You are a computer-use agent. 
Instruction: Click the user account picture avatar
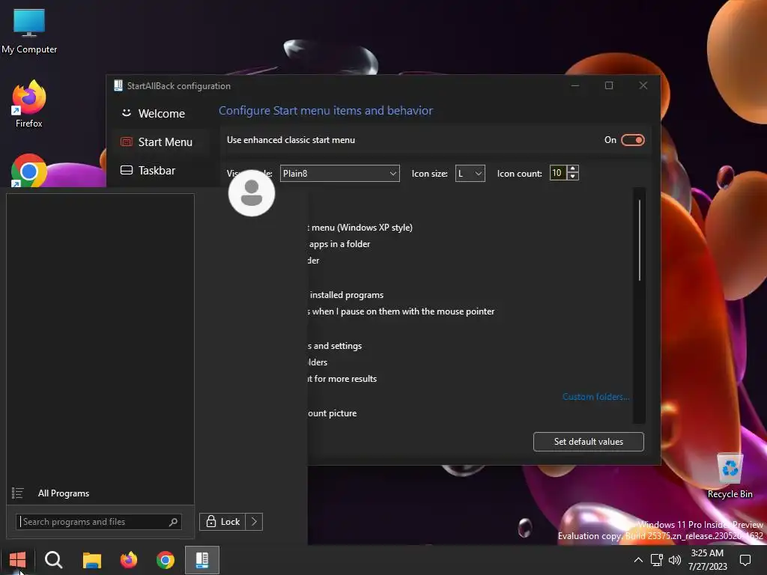[x=252, y=192]
